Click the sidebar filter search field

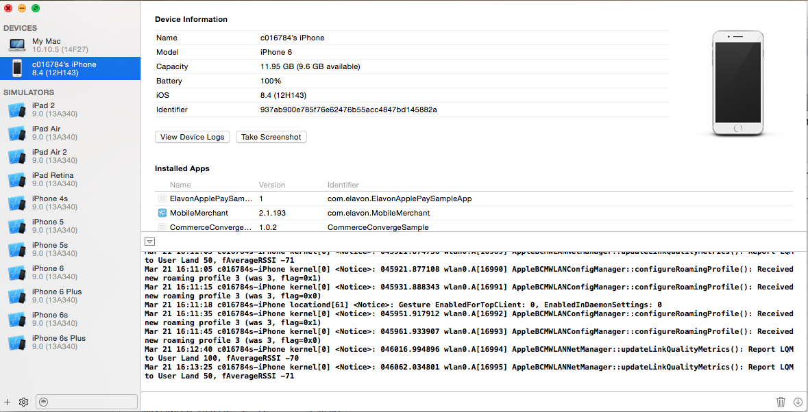[x=86, y=402]
